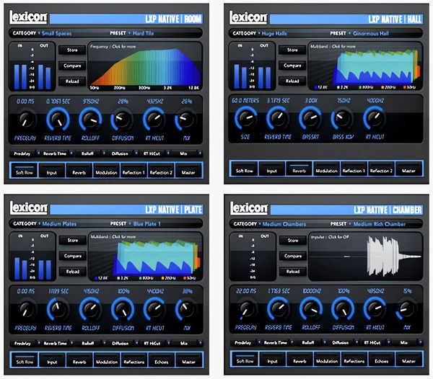
Task: Click the Lexicon logo in Room plugin
Action: pyautogui.click(x=28, y=17)
